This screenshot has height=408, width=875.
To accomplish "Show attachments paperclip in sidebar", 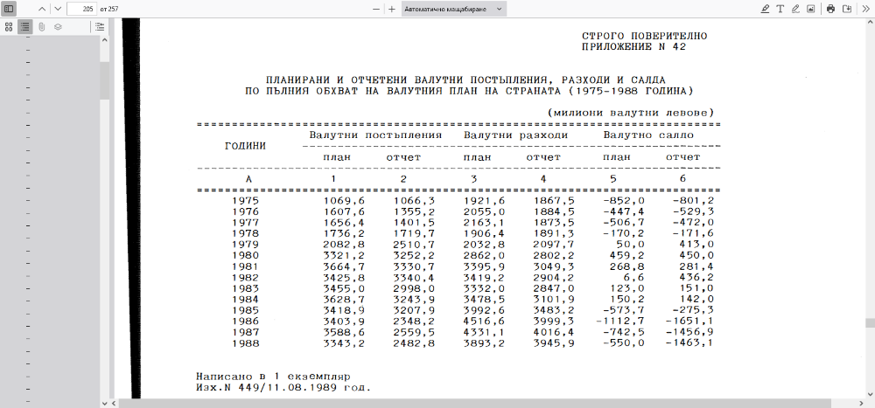I will pyautogui.click(x=41, y=27).
